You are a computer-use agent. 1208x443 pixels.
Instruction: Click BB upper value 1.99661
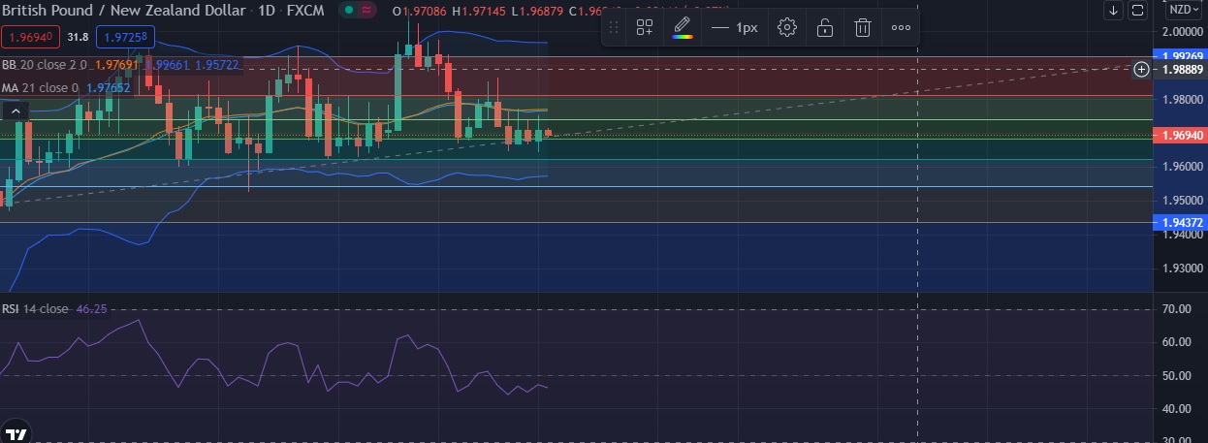point(166,66)
